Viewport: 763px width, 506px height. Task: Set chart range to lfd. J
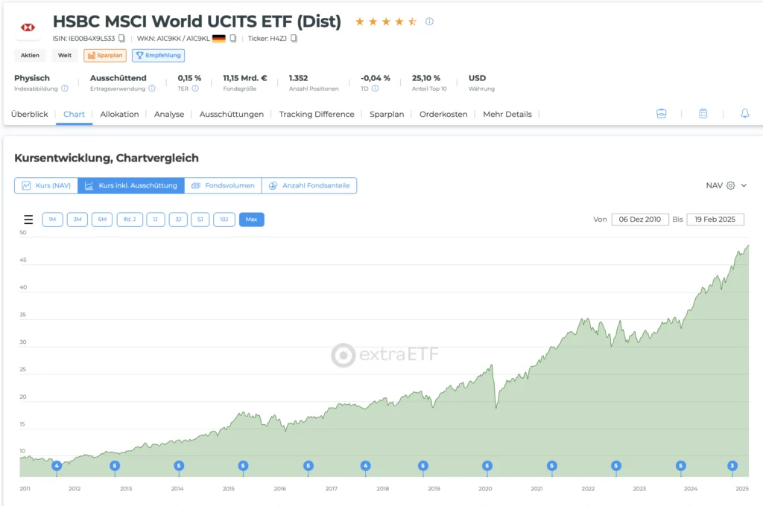[130, 220]
